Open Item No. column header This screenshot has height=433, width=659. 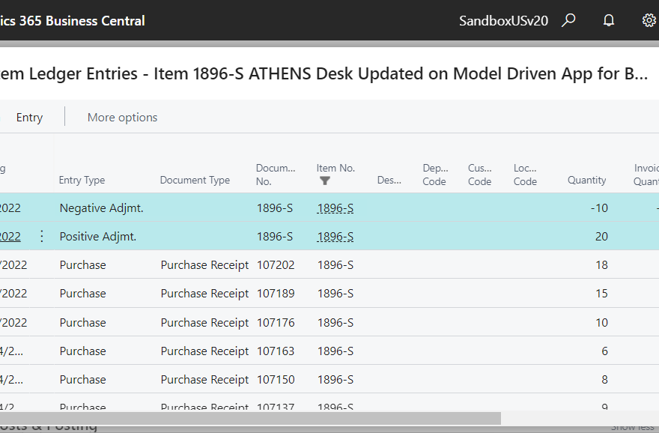pos(335,168)
